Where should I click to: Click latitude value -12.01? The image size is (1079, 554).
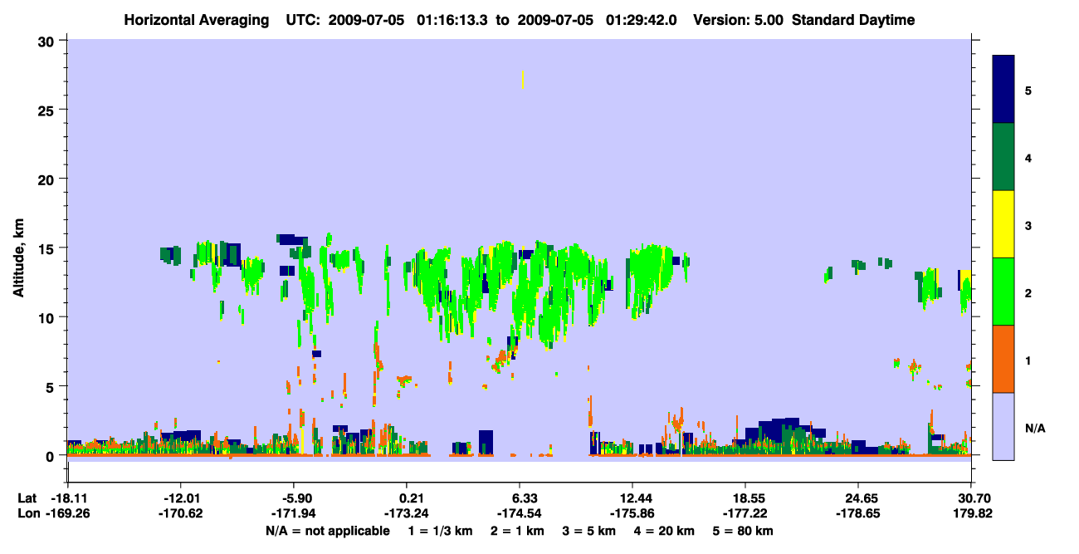coord(180,498)
